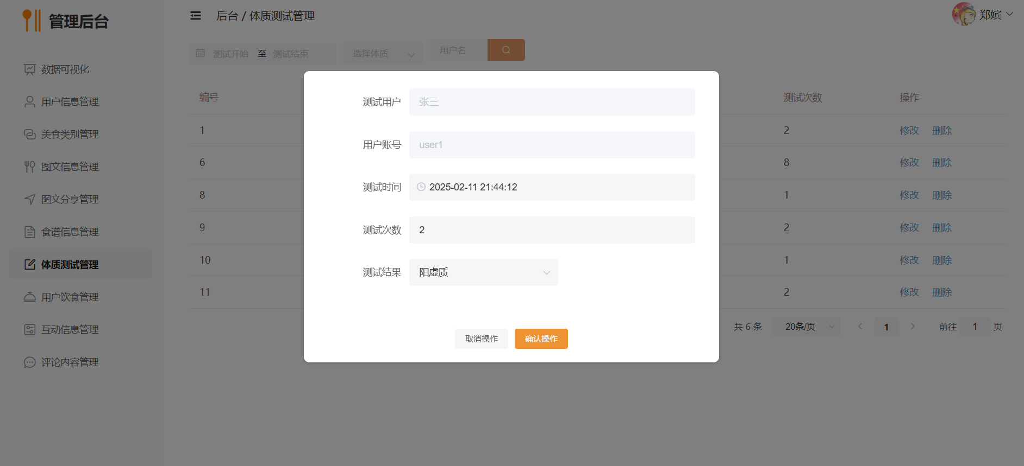
Task: Click 修改 in row numbered 11
Action: 909,292
